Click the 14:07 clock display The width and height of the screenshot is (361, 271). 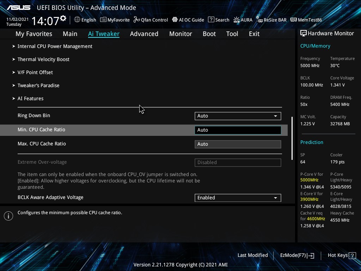[45, 21]
